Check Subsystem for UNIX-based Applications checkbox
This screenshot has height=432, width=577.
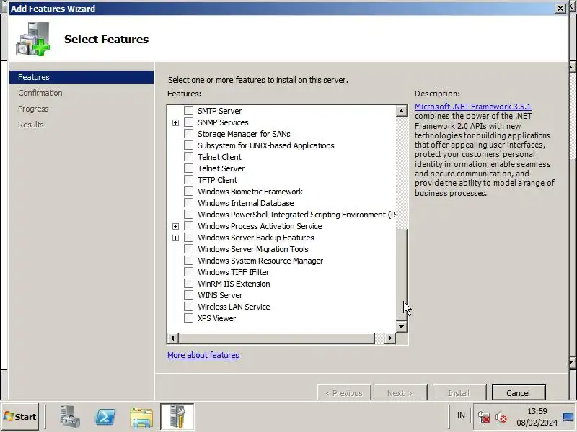pyautogui.click(x=188, y=145)
